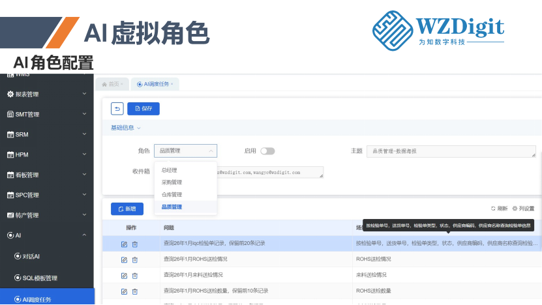Close the 首页 tab
542x305 pixels.
point(122,83)
